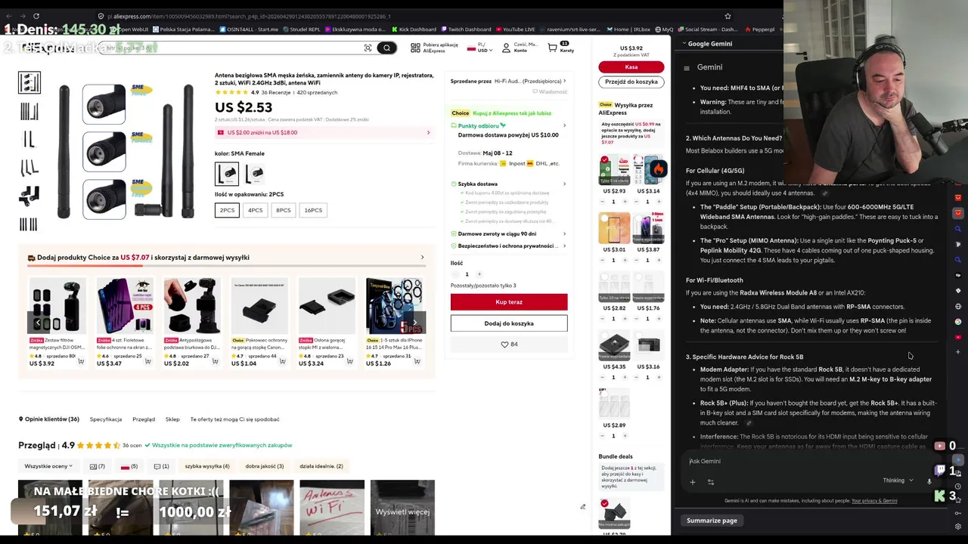Search by image using the camera icon
The image size is (968, 544).
(368, 48)
